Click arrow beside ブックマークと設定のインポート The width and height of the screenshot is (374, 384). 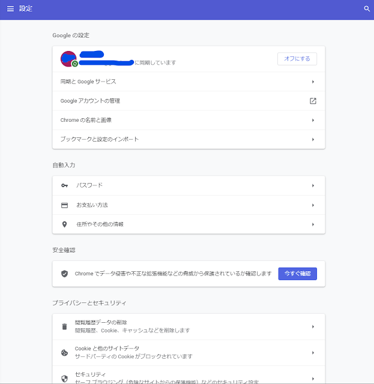[x=313, y=139]
